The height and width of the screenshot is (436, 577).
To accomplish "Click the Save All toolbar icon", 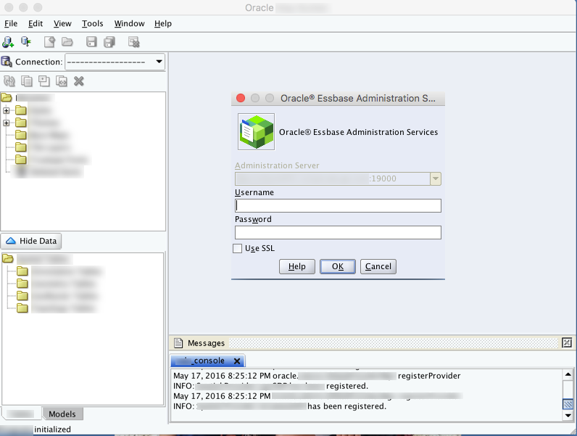I will pos(109,42).
